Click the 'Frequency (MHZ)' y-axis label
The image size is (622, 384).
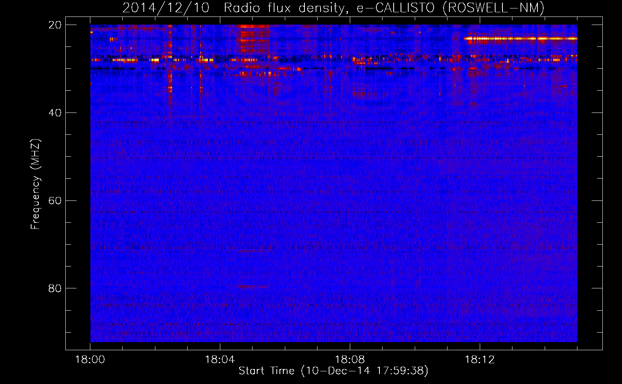tap(35, 184)
